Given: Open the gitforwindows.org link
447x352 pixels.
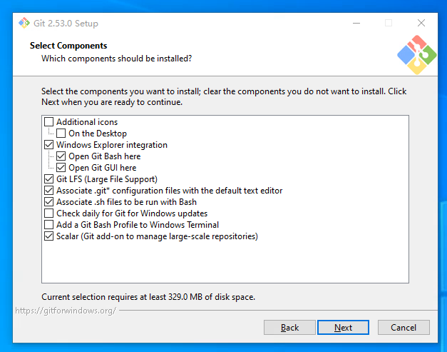Looking at the screenshot, I should click(64, 311).
